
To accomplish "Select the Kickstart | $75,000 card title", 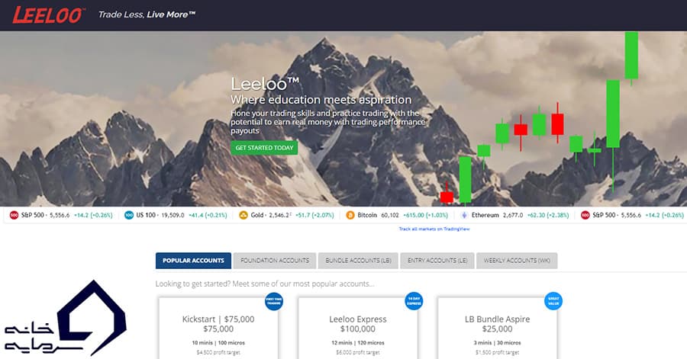I will point(218,319).
